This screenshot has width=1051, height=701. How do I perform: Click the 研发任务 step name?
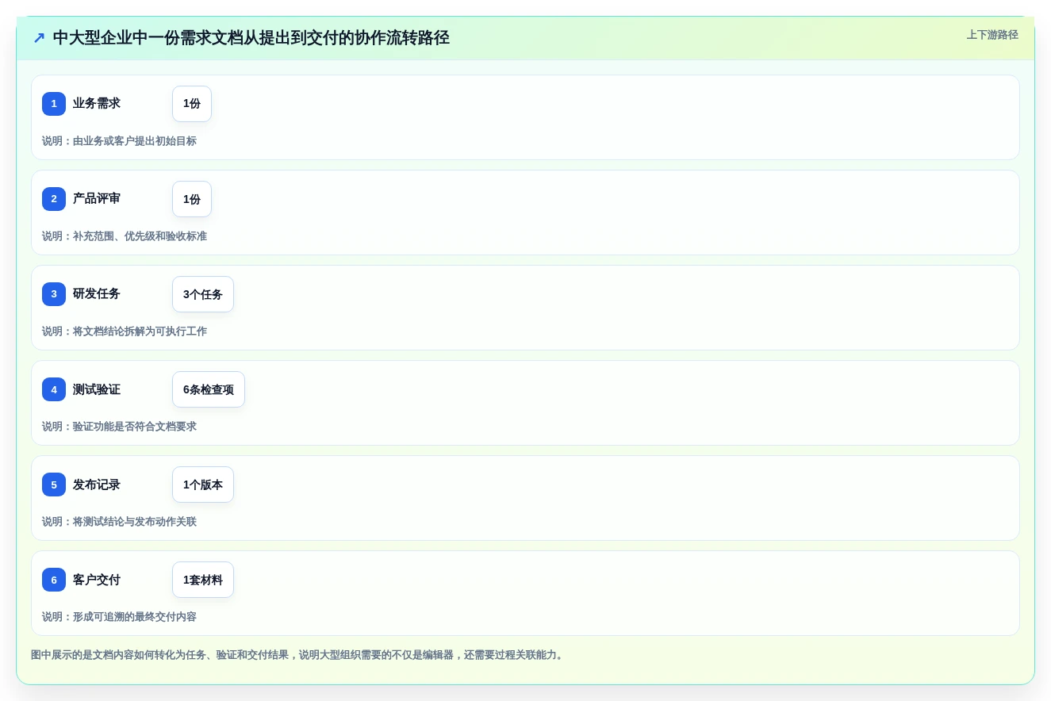(97, 294)
